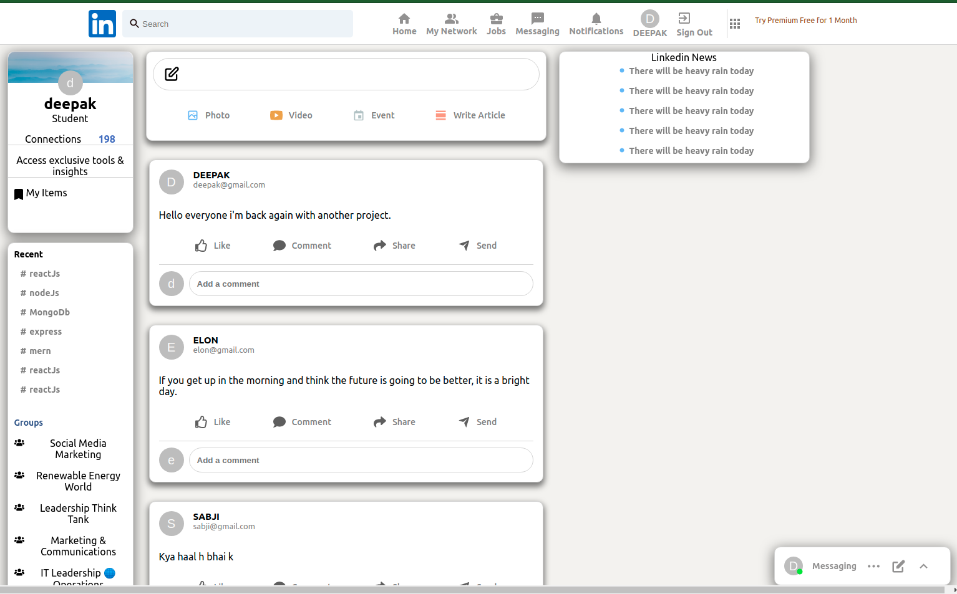Viewport: 957px width, 594px height.
Task: Click Try Premium Free for 1 Month
Action: [805, 21]
